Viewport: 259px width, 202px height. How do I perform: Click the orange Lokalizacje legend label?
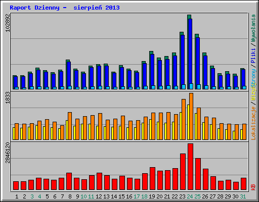pos(253,123)
